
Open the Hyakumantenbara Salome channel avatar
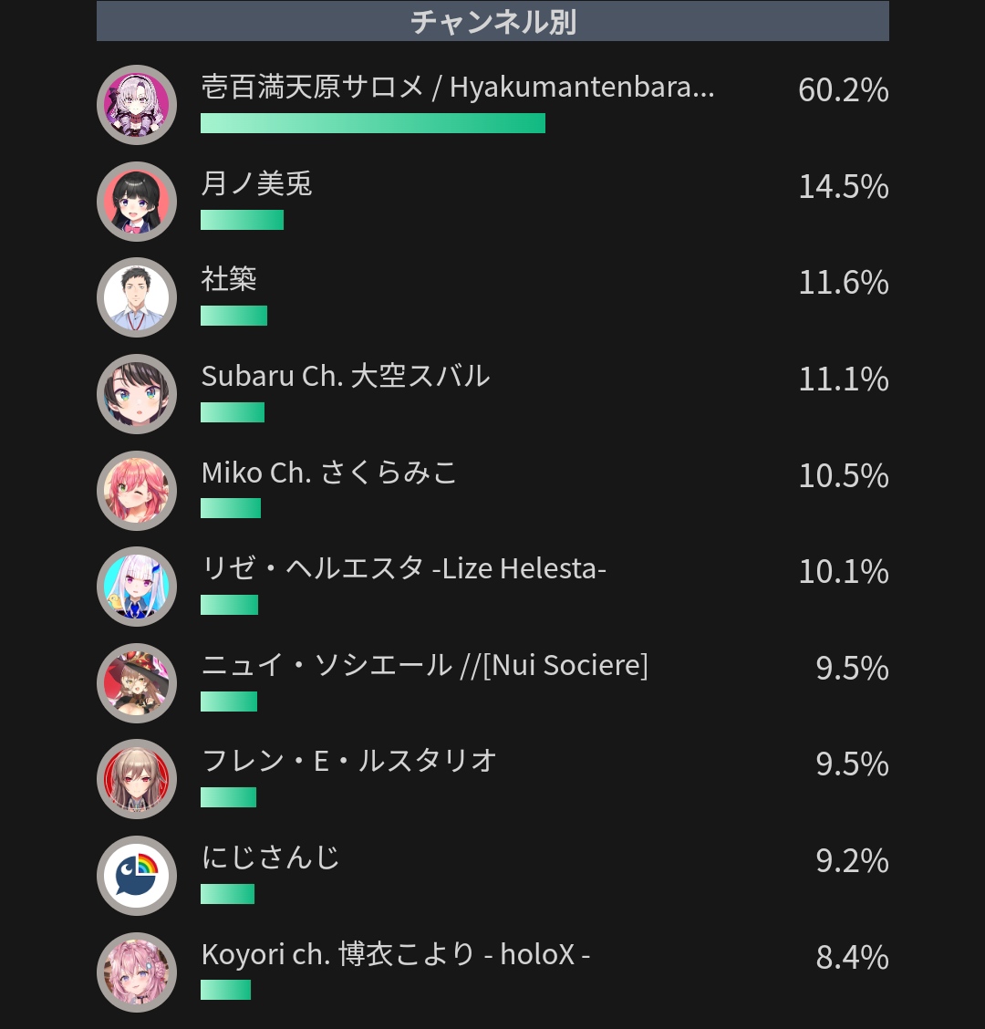137,105
